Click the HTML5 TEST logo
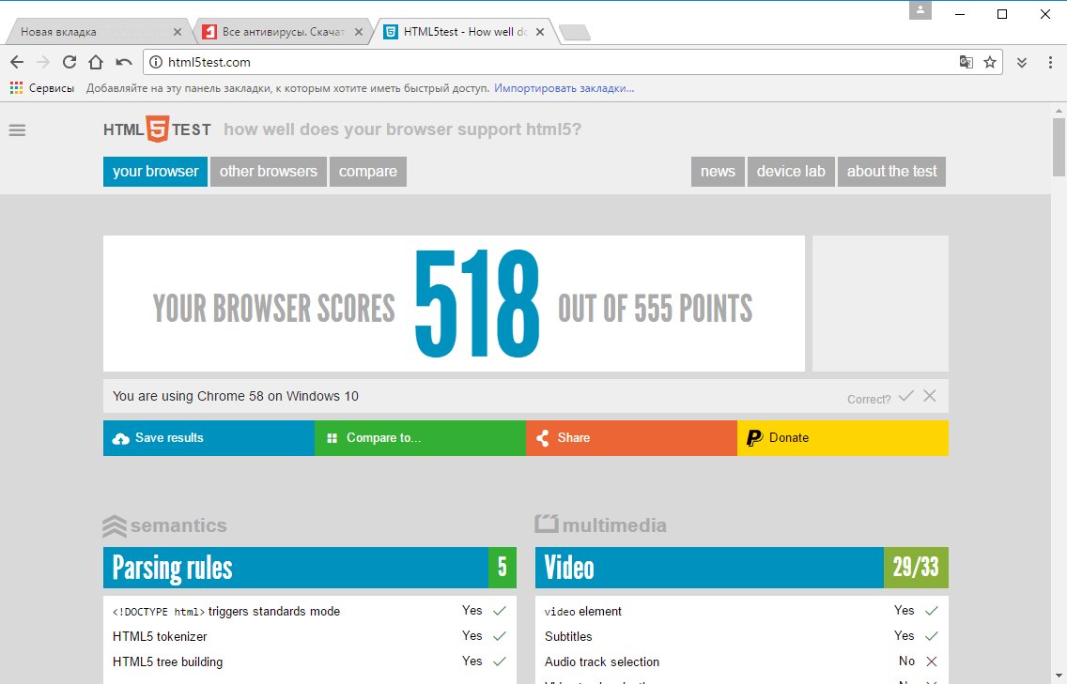This screenshot has width=1067, height=684. coord(157,129)
